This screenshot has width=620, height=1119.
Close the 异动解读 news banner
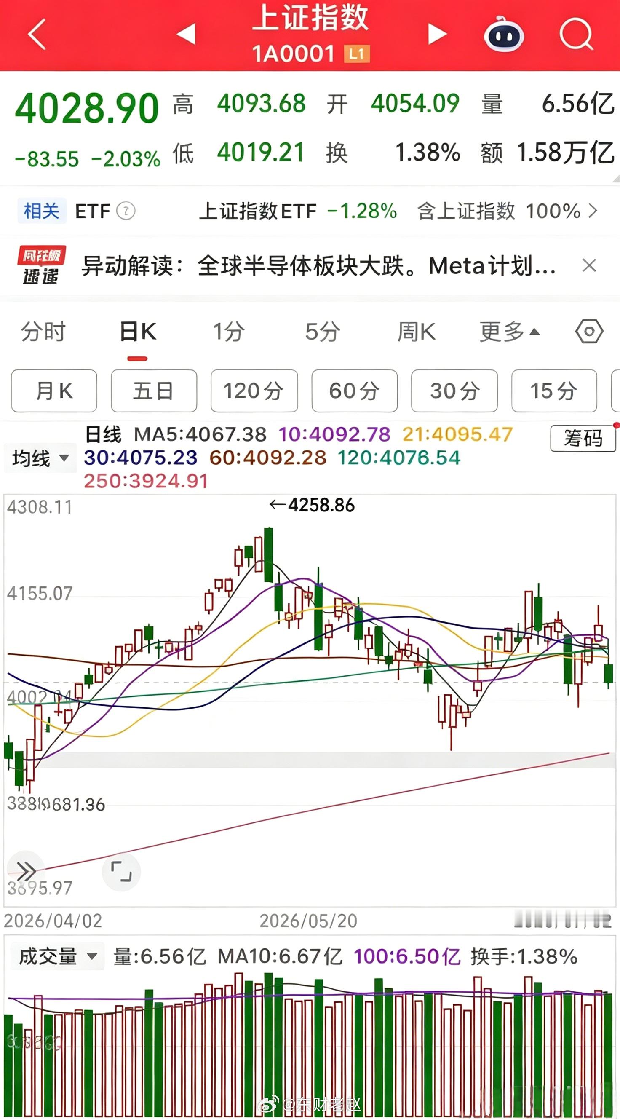click(589, 265)
